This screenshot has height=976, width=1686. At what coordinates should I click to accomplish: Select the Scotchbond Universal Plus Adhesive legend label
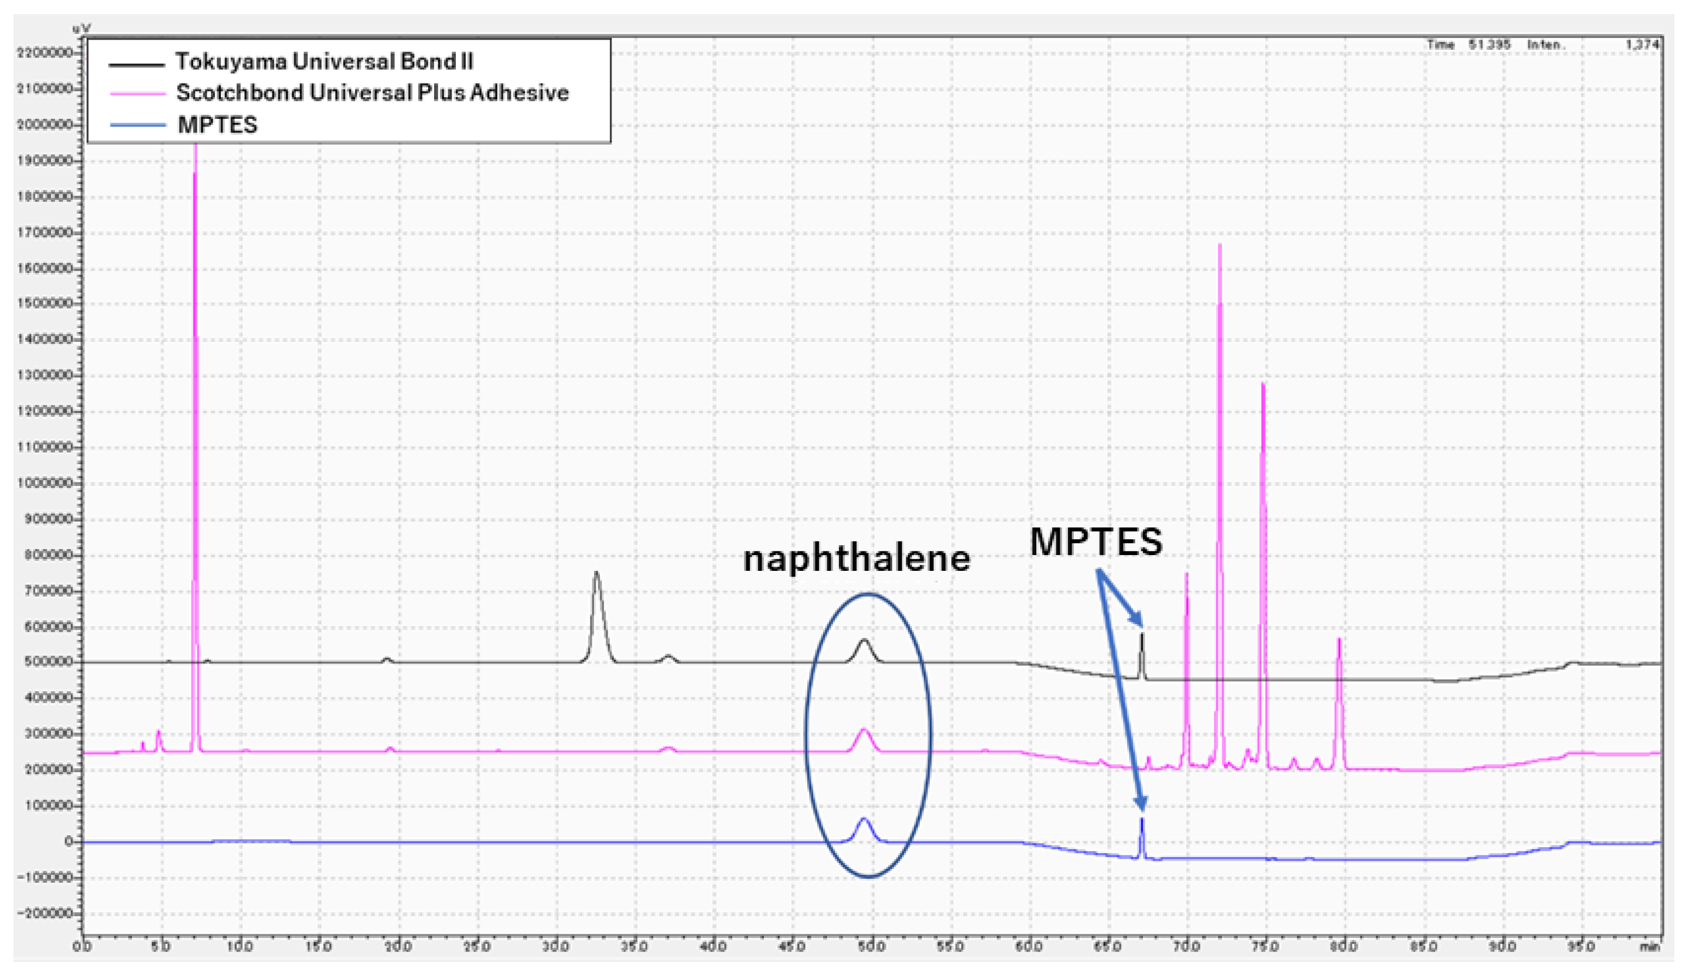click(x=372, y=93)
